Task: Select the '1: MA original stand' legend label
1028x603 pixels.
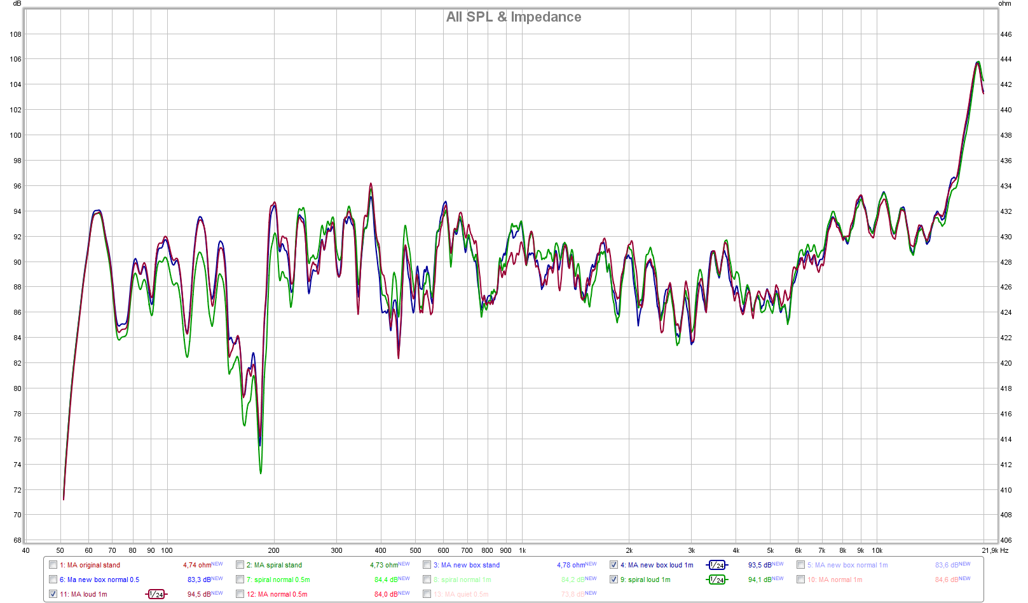Action: 90,565
